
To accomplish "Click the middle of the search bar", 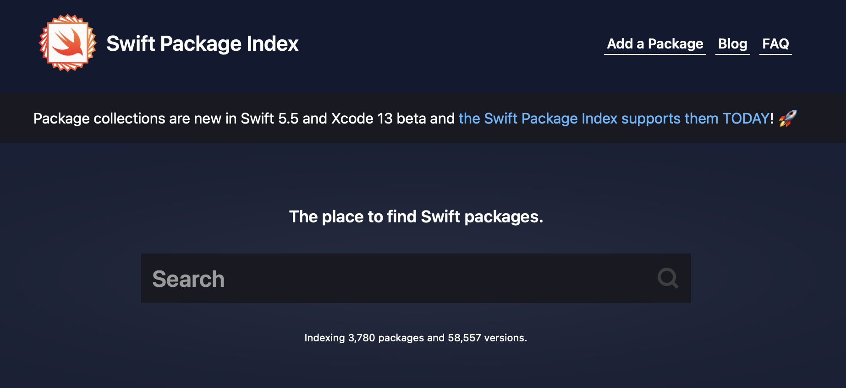I will tap(416, 278).
